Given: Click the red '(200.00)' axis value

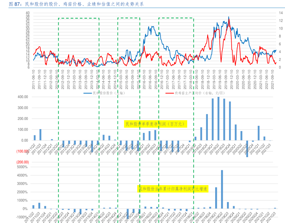Looking at the screenshot, I should (22, 162).
